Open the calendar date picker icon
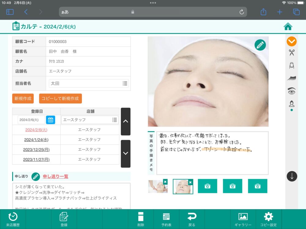The height and width of the screenshot is (229, 306). [50, 120]
